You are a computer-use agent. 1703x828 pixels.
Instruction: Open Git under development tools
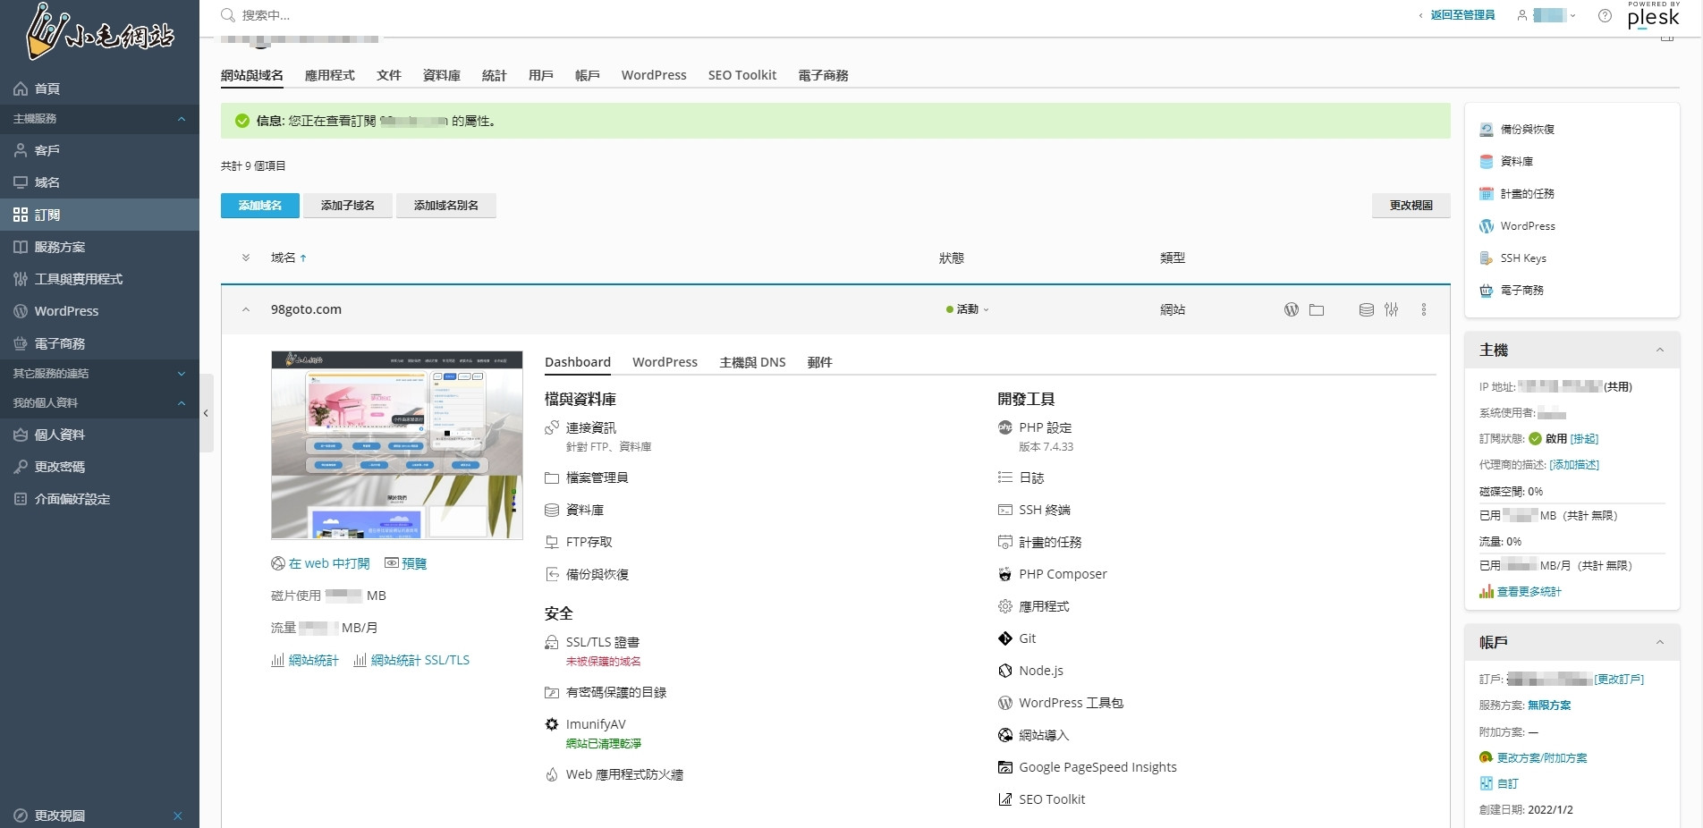coord(1027,638)
